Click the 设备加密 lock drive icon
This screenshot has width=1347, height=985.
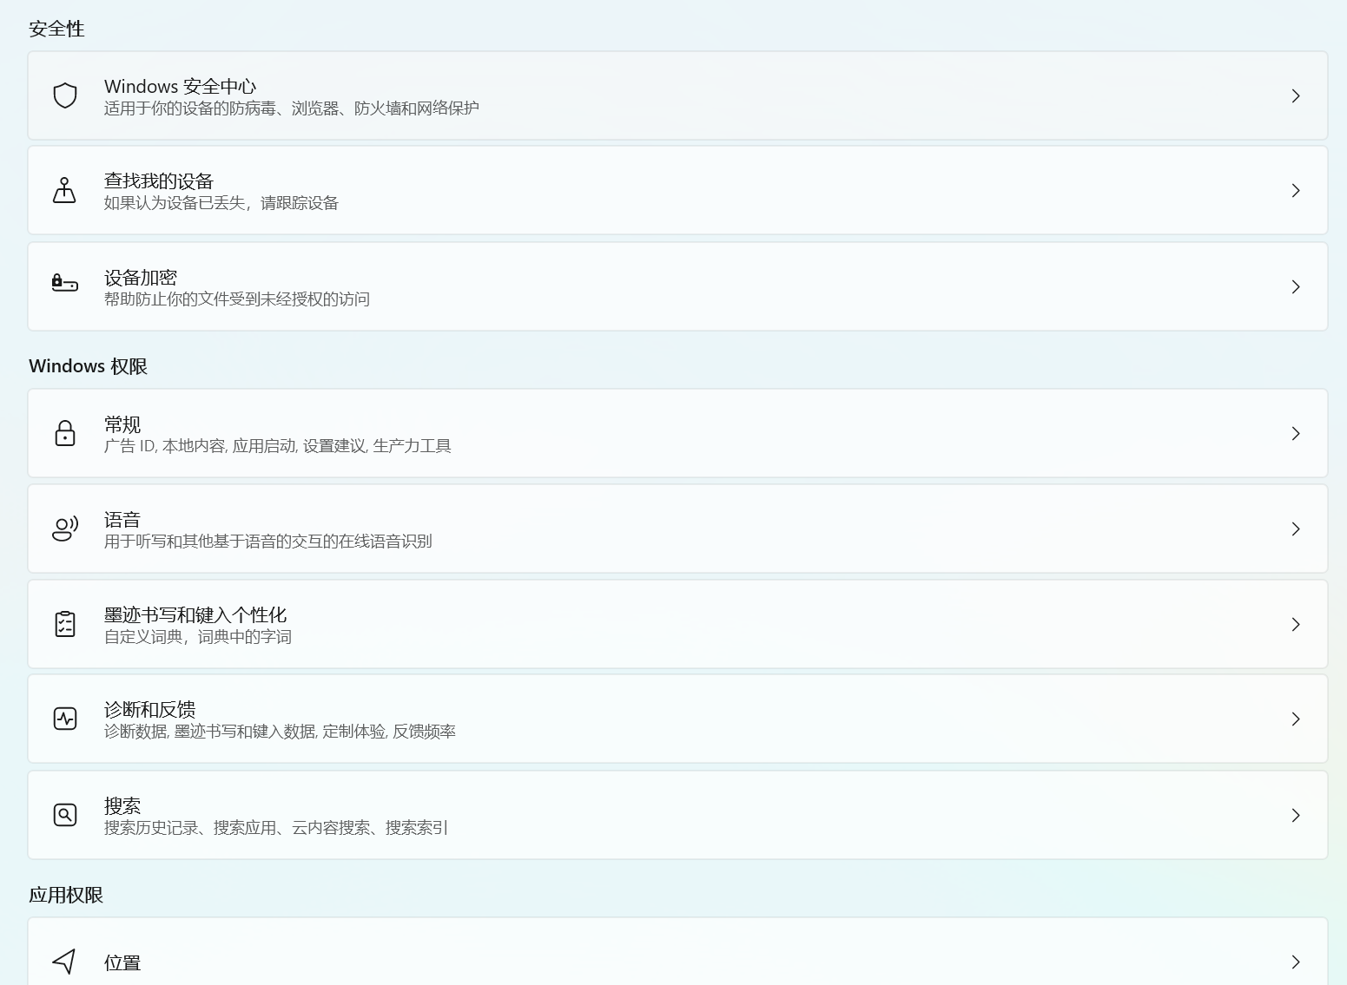[65, 283]
